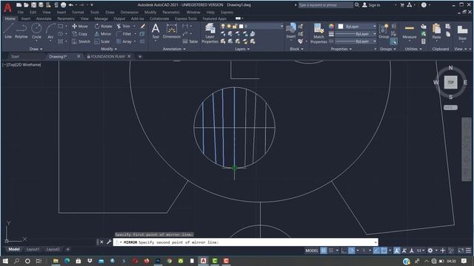Image resolution: width=474 pixels, height=266 pixels.
Task: Toggle MODEL space button in status bar
Action: tap(312, 250)
